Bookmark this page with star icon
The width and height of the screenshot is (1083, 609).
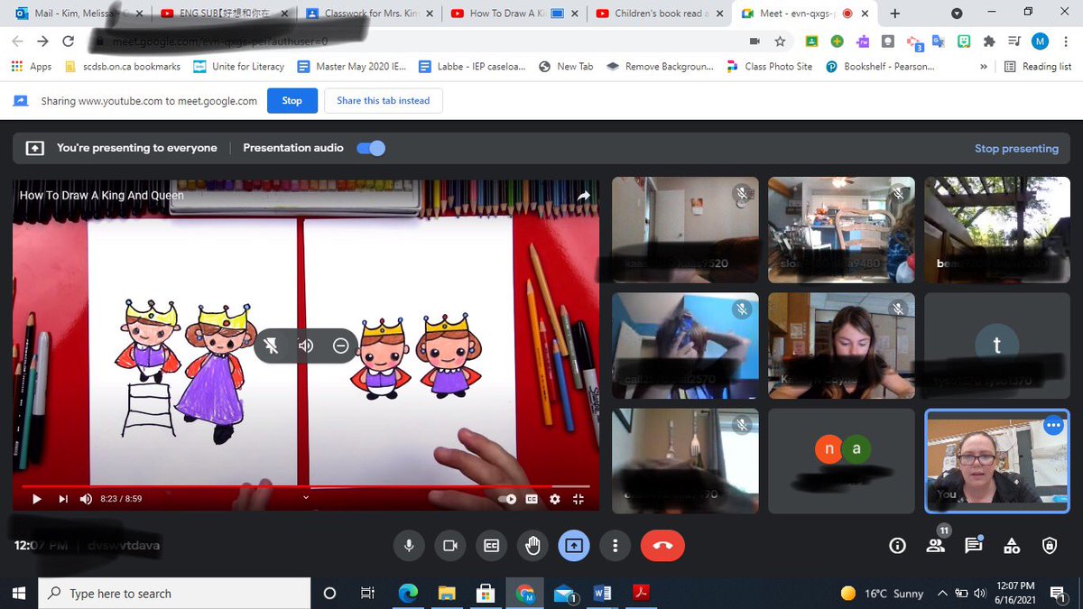pyautogui.click(x=780, y=42)
